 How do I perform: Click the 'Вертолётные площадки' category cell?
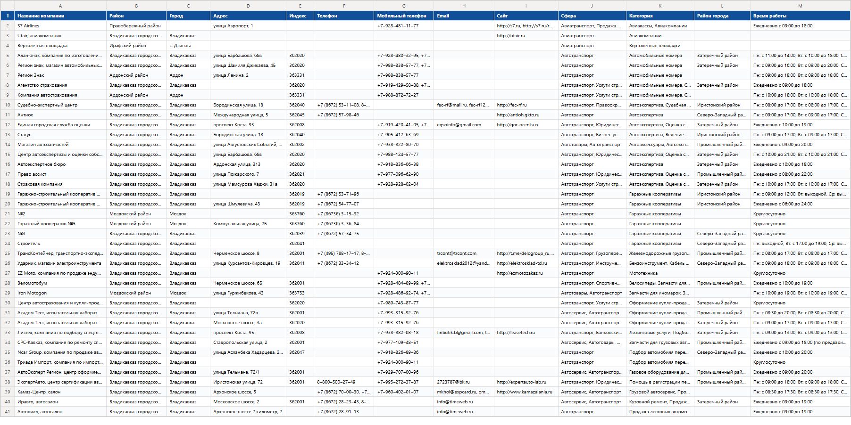[x=660, y=46]
